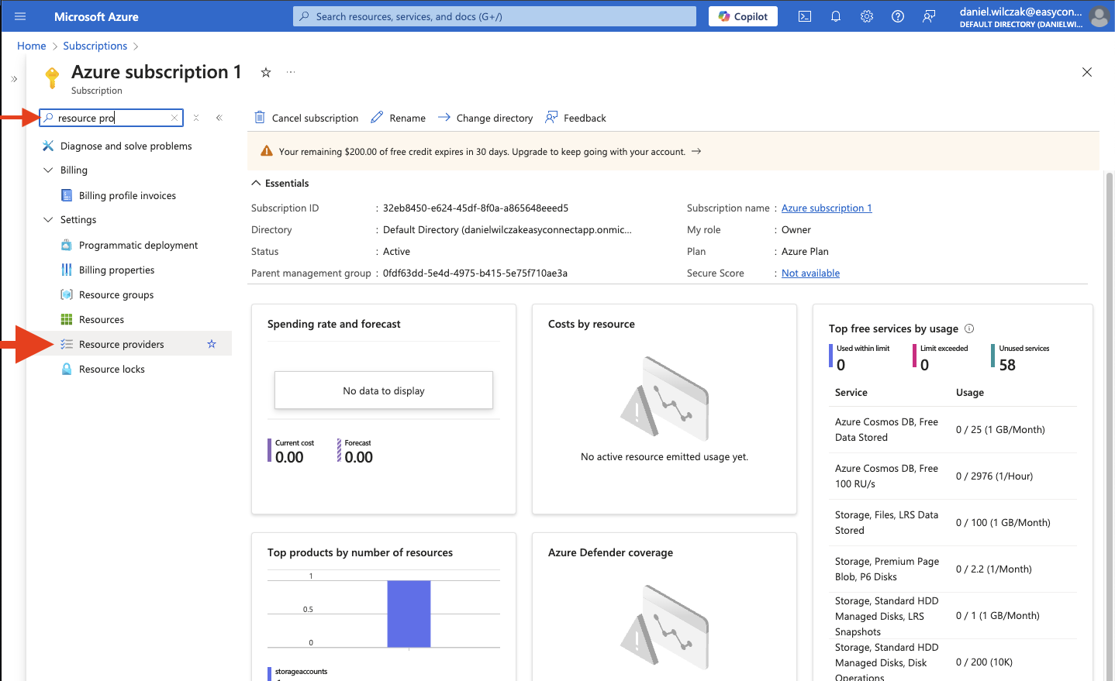
Task: Click Change directory command
Action: click(485, 118)
